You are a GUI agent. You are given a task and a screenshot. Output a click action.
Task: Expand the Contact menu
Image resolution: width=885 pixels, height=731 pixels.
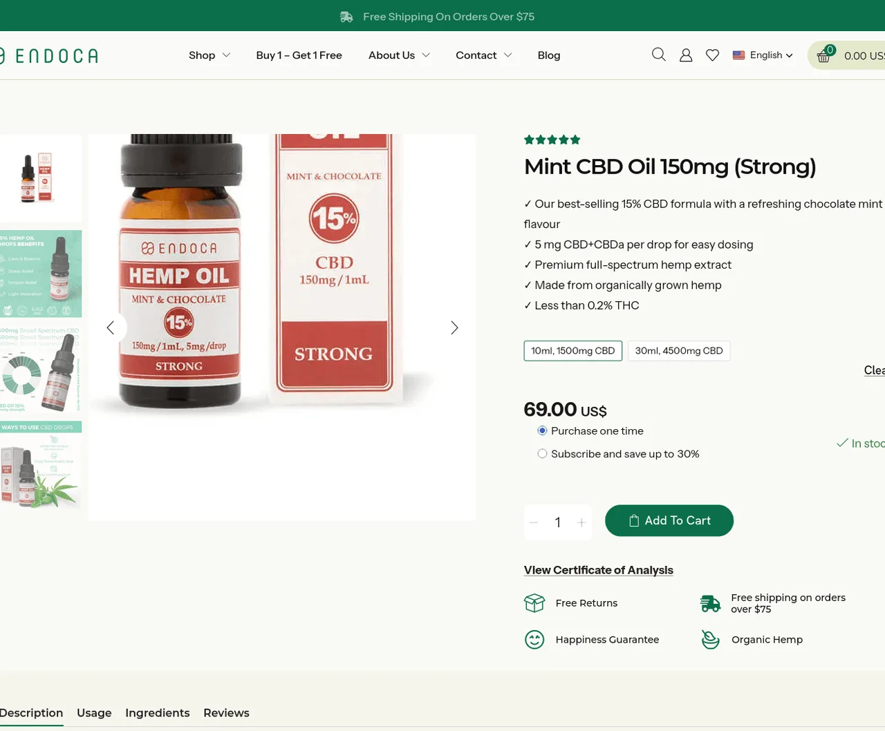(x=483, y=55)
